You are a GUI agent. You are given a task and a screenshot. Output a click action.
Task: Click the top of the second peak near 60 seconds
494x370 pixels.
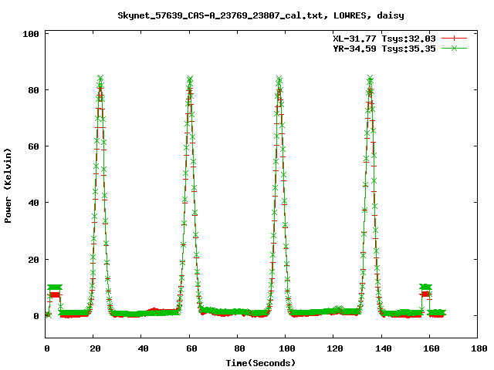(x=190, y=79)
